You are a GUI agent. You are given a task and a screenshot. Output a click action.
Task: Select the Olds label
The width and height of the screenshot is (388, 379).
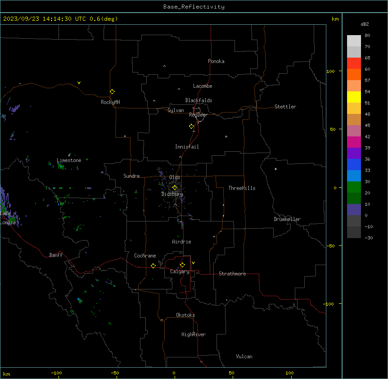click(x=175, y=177)
